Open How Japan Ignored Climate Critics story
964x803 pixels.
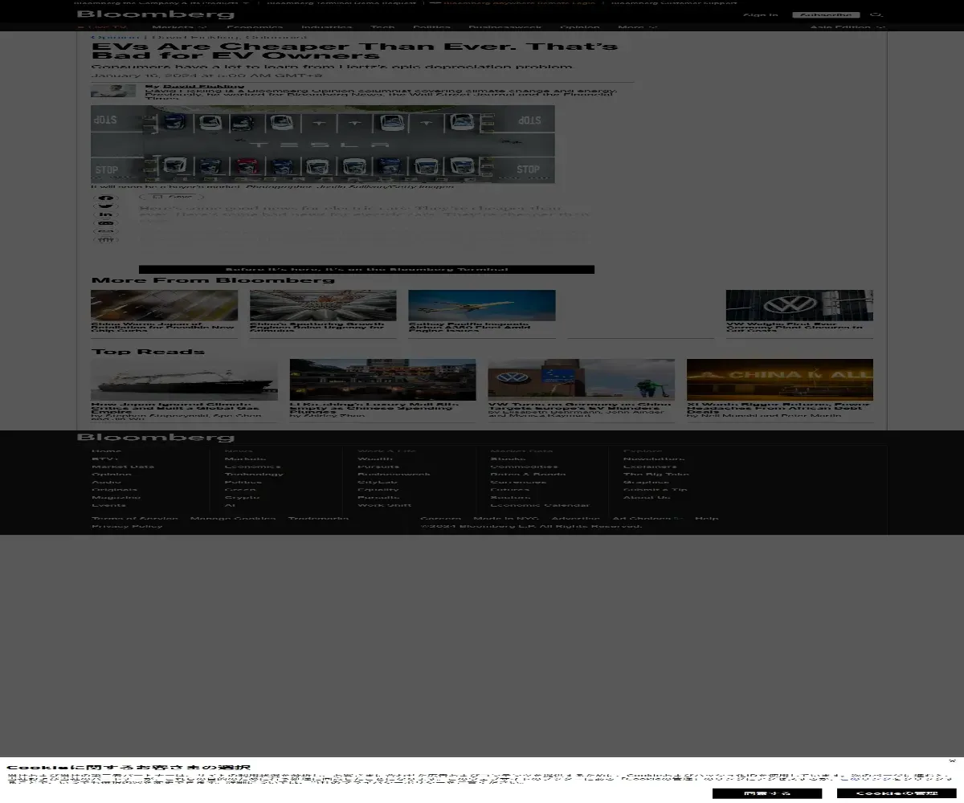point(177,407)
